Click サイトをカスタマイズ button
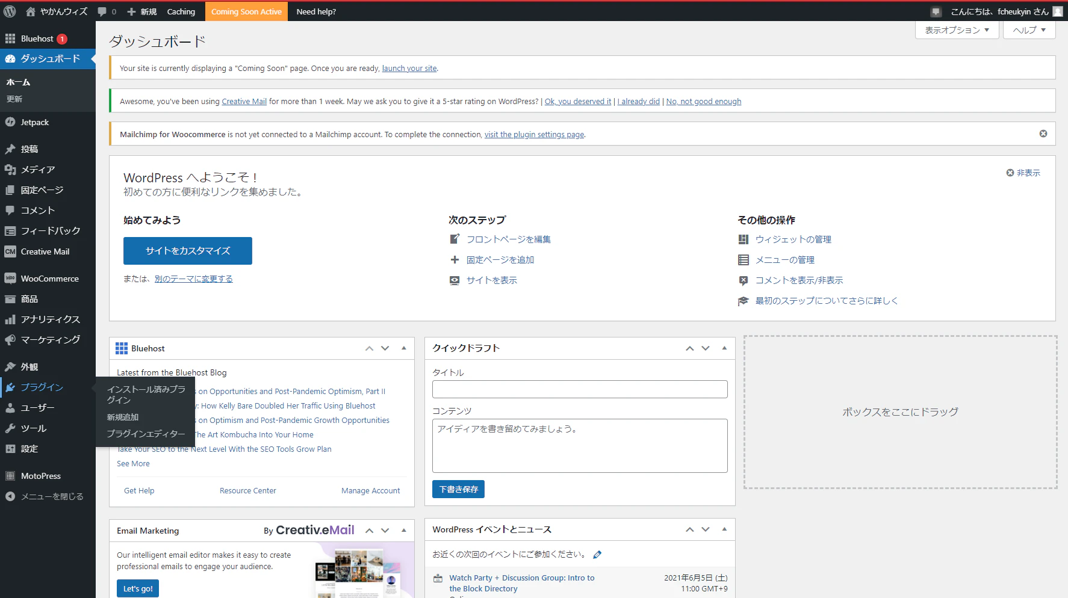Screen dimensions: 1068x598 click(188, 251)
